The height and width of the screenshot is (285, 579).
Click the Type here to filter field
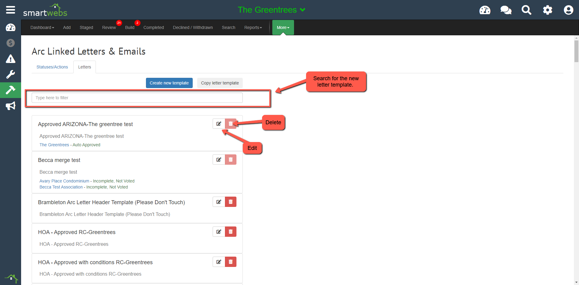click(x=137, y=98)
